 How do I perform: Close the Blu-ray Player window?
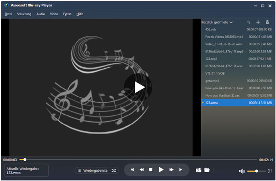[270, 6]
